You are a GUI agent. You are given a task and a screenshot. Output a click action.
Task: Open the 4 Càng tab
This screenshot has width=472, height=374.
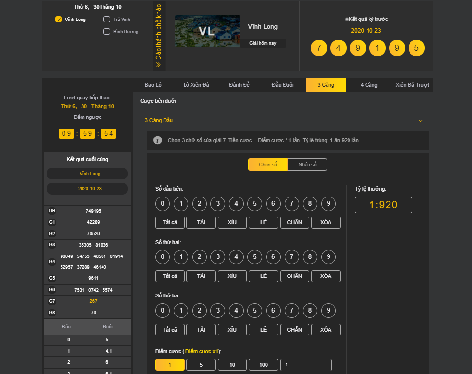pos(369,85)
